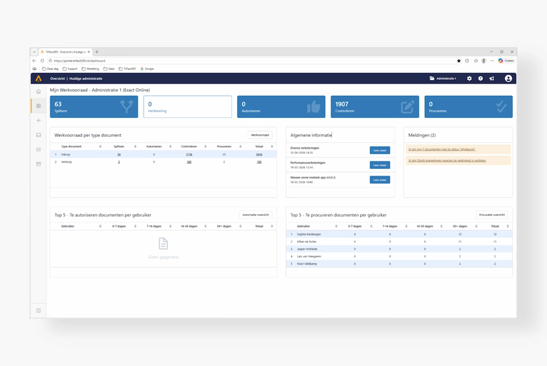Open the Administratie 1 folder selector
Image resolution: width=547 pixels, height=366 pixels.
coord(443,78)
